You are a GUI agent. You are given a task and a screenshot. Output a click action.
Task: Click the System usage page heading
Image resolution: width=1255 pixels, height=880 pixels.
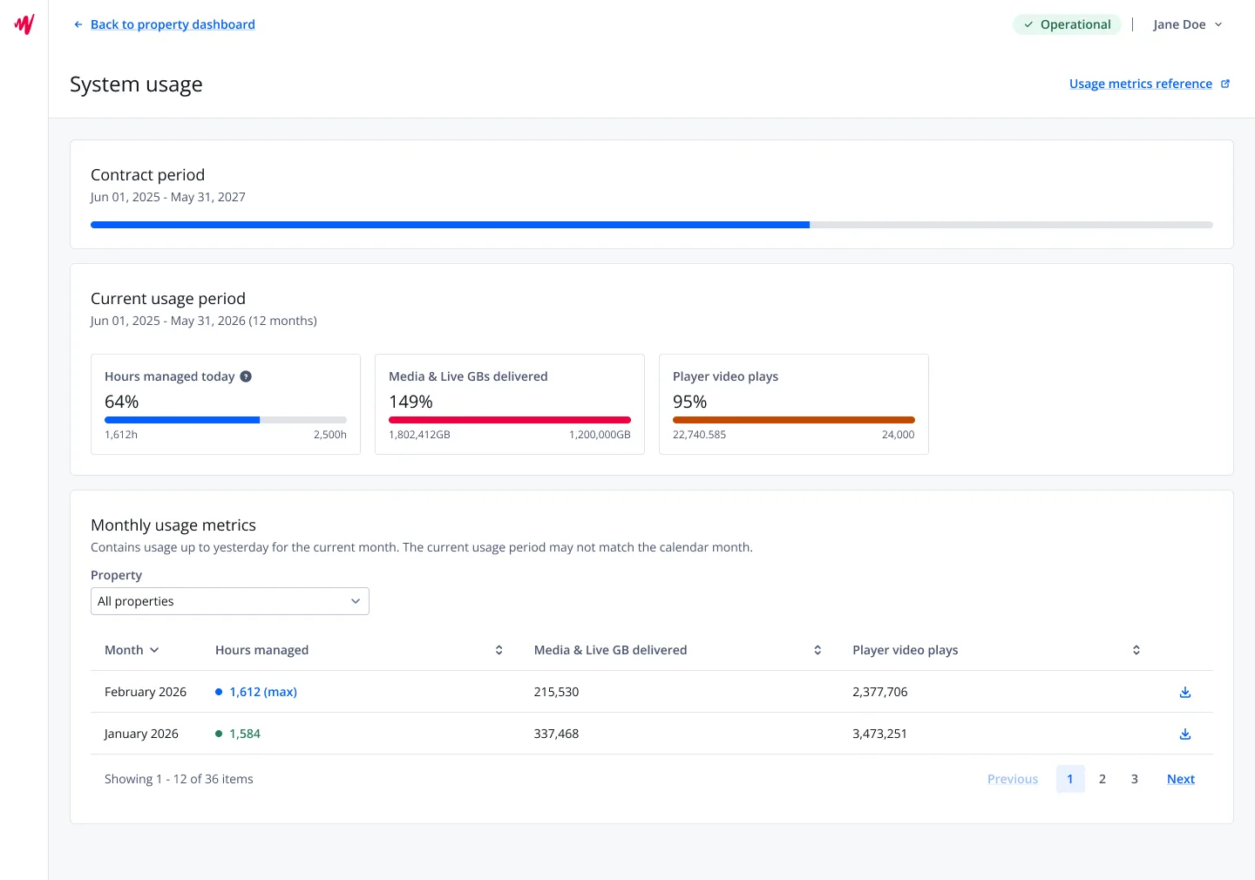point(136,85)
